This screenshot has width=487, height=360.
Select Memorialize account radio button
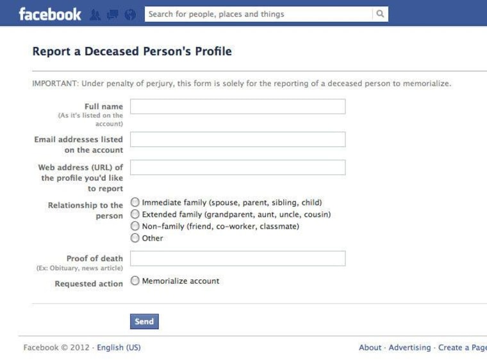click(135, 280)
